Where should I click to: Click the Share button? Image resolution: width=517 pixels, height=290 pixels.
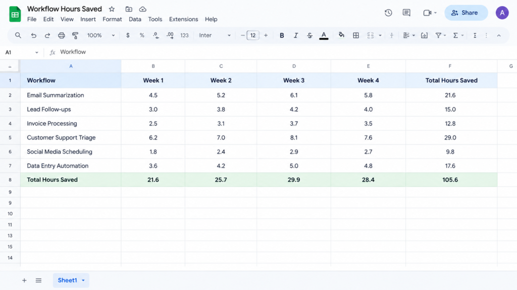[466, 13]
